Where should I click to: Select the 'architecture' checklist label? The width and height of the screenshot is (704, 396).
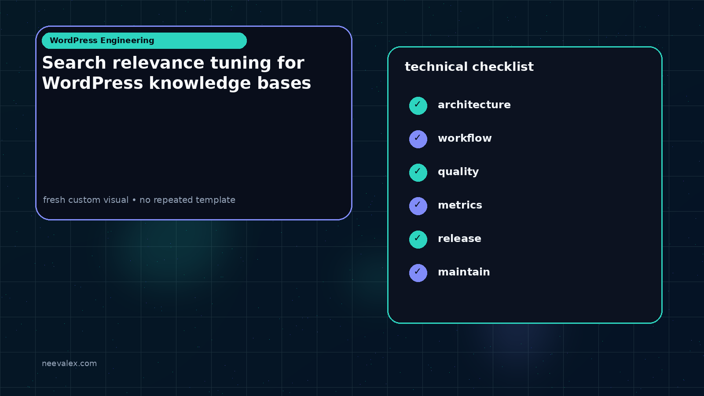(474, 105)
